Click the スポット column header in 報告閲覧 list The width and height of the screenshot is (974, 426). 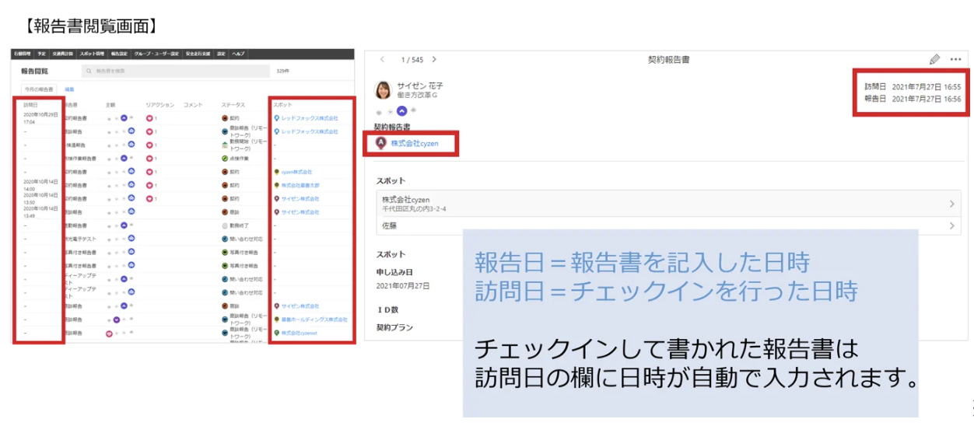click(x=283, y=105)
